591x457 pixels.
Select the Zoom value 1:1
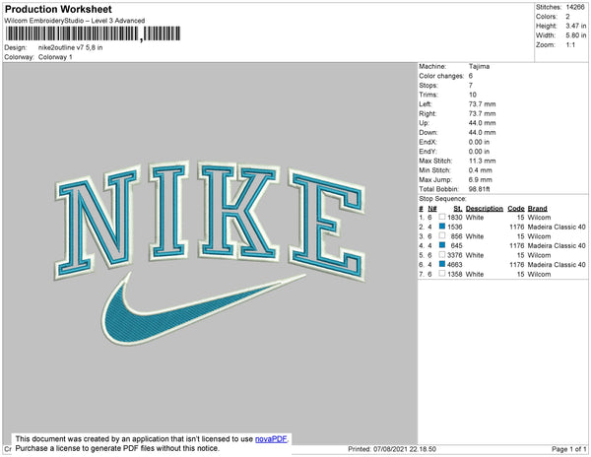[x=570, y=45]
